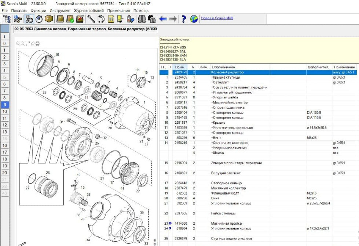The width and height of the screenshot is (359, 246).
Task: Fit the diagram with the expand arrows icon
Action: click(28, 44)
